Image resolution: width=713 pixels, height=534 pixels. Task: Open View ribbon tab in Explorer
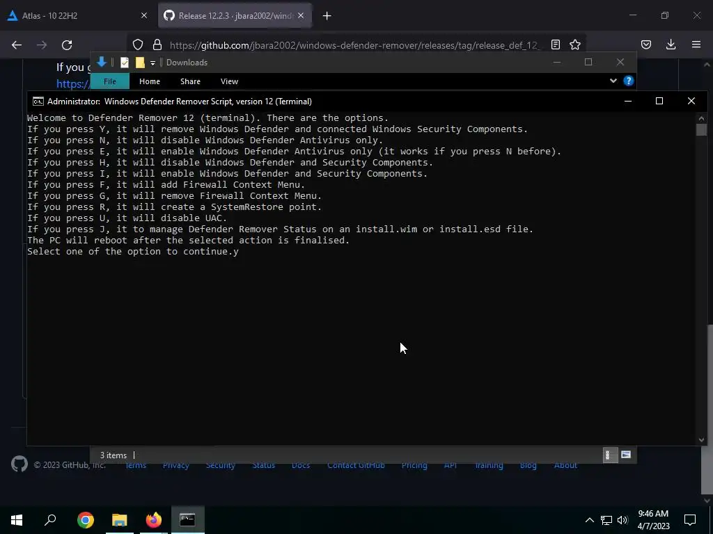[x=229, y=81]
